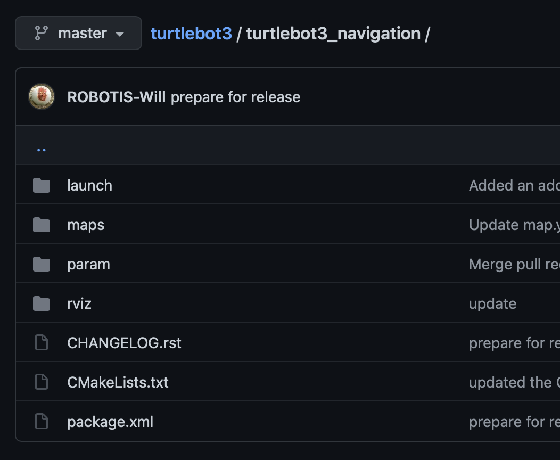Open the CMakeLists.txt file
The height and width of the screenshot is (460, 560).
click(x=118, y=382)
